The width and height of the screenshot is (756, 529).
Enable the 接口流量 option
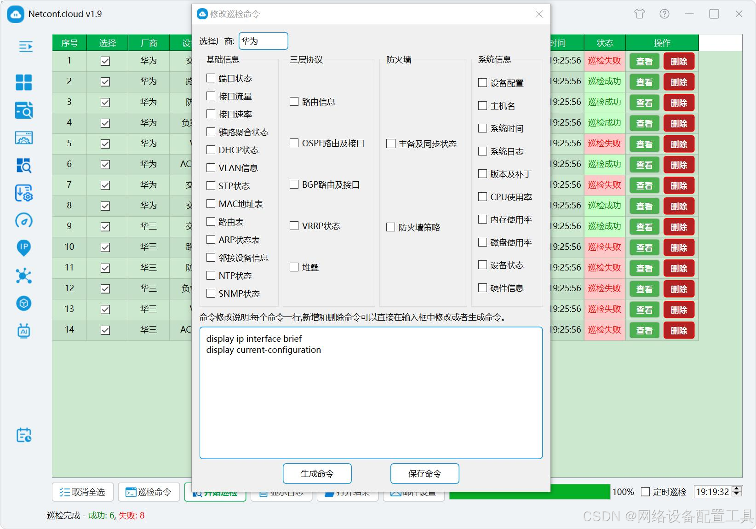[211, 96]
